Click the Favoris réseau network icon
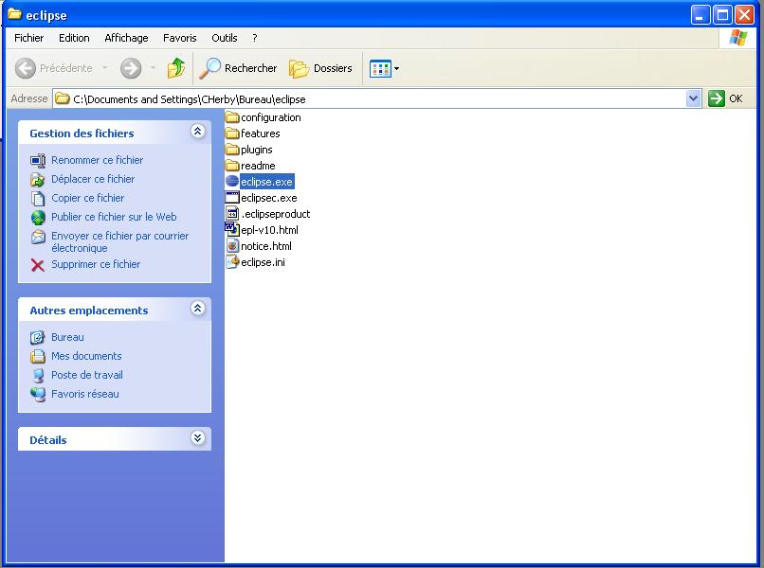Viewport: 764px width, 568px height. (x=38, y=394)
